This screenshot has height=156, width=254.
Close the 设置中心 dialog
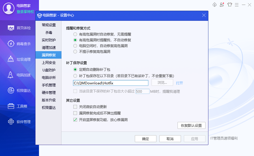(x=204, y=15)
